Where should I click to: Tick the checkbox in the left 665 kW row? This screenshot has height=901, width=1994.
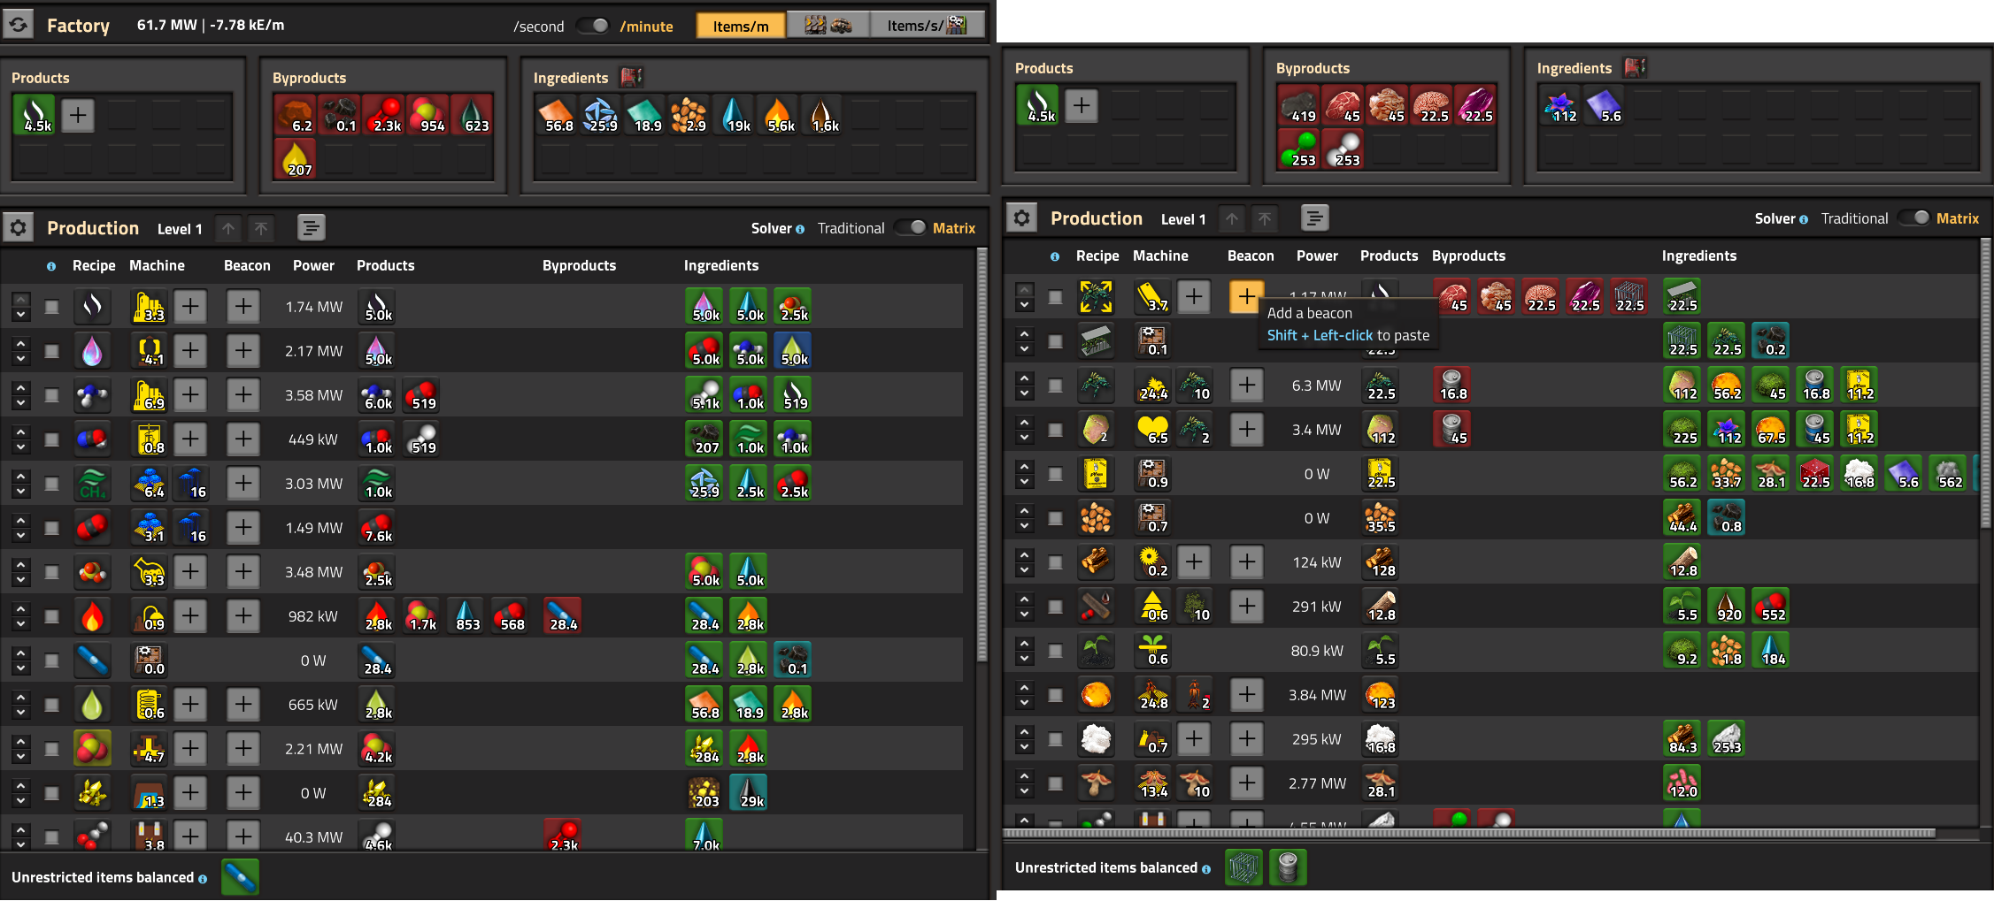click(52, 705)
